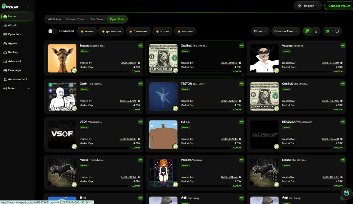
Task: Expand the More sidebar menu
Action: tap(16, 88)
